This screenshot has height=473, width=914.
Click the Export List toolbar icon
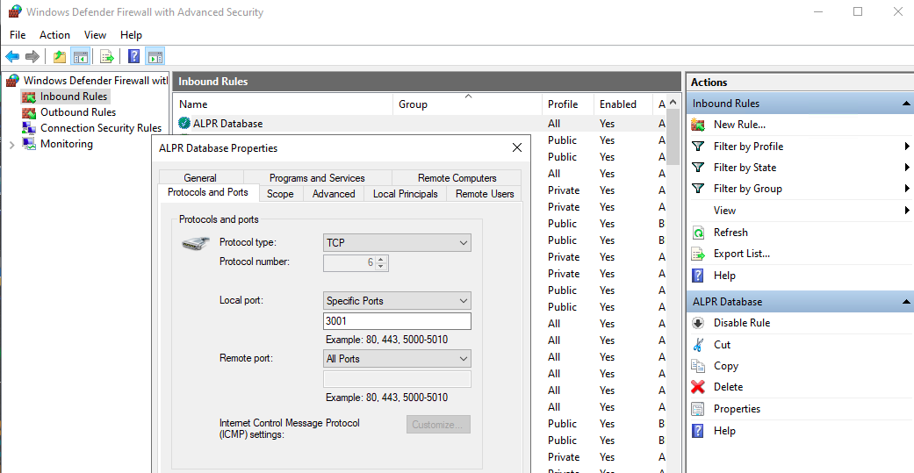click(x=106, y=56)
